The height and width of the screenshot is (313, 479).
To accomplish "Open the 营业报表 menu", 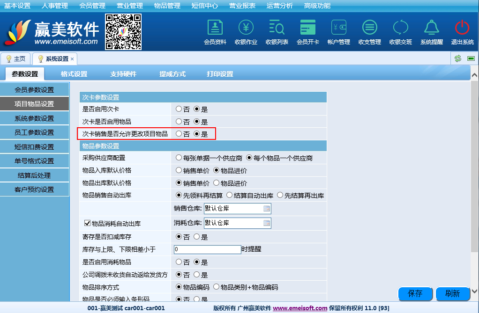I will (242, 6).
